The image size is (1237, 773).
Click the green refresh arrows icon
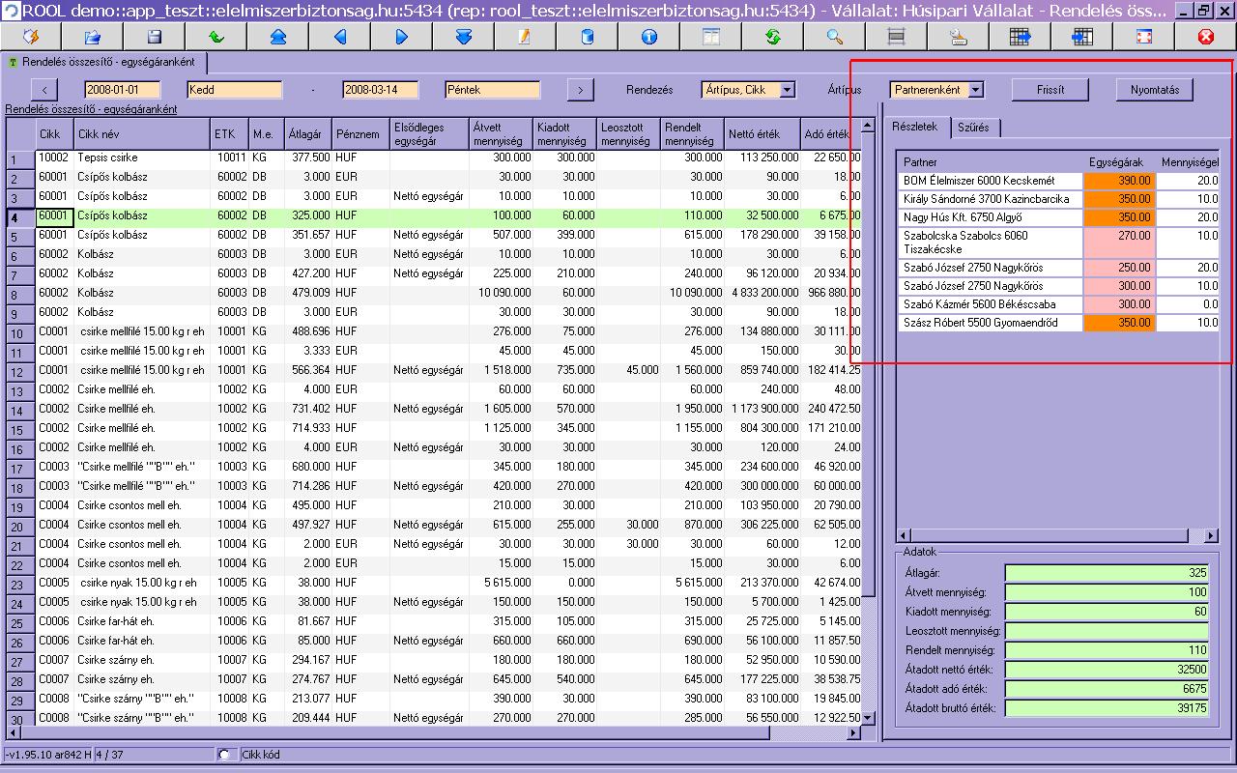pos(772,37)
